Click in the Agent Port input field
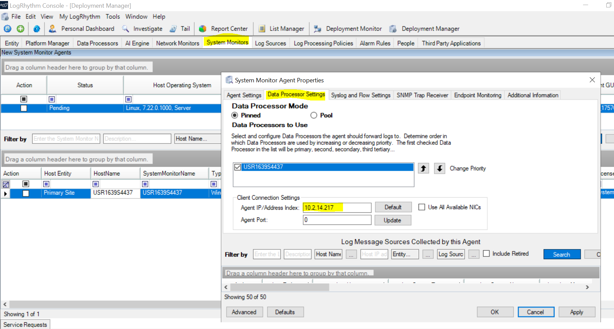The width and height of the screenshot is (614, 329). pyautogui.click(x=337, y=220)
